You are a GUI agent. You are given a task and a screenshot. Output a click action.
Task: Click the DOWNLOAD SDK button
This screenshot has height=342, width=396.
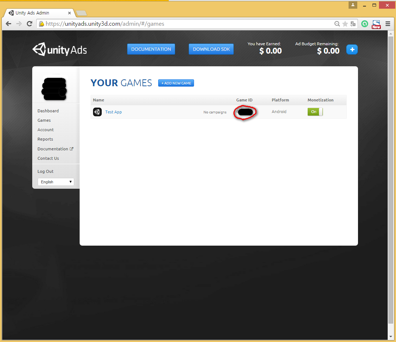coord(211,49)
